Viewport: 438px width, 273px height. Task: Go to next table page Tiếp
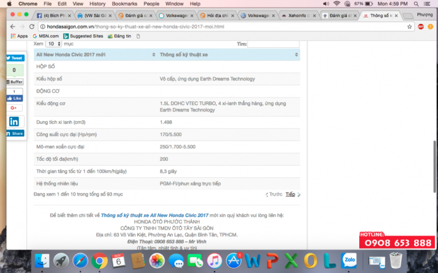coord(293,194)
